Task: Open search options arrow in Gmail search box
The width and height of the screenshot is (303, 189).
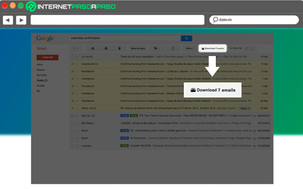Action: 179,38
